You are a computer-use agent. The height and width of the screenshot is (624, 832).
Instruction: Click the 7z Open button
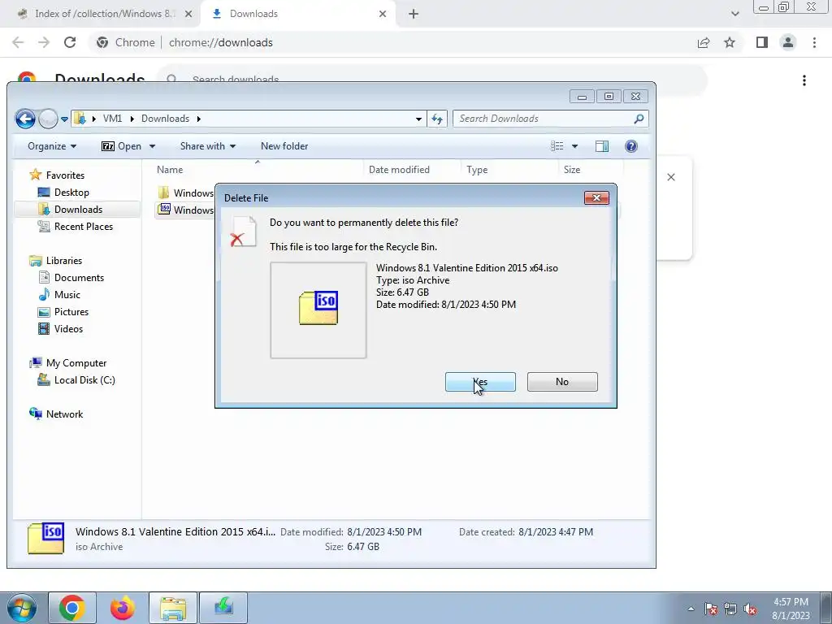122,146
